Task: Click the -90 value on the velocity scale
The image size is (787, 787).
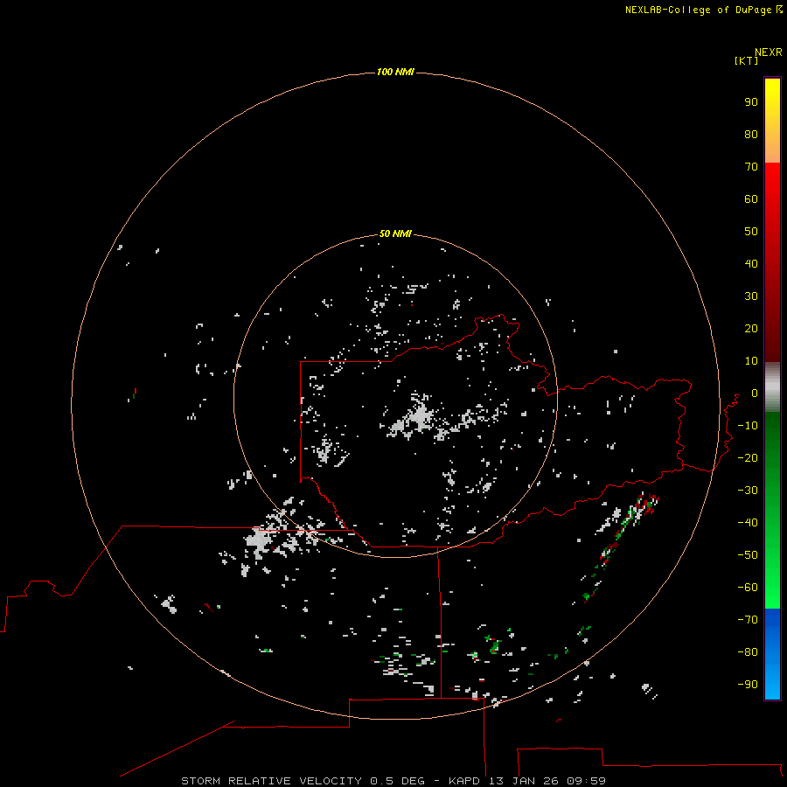Action: click(748, 684)
